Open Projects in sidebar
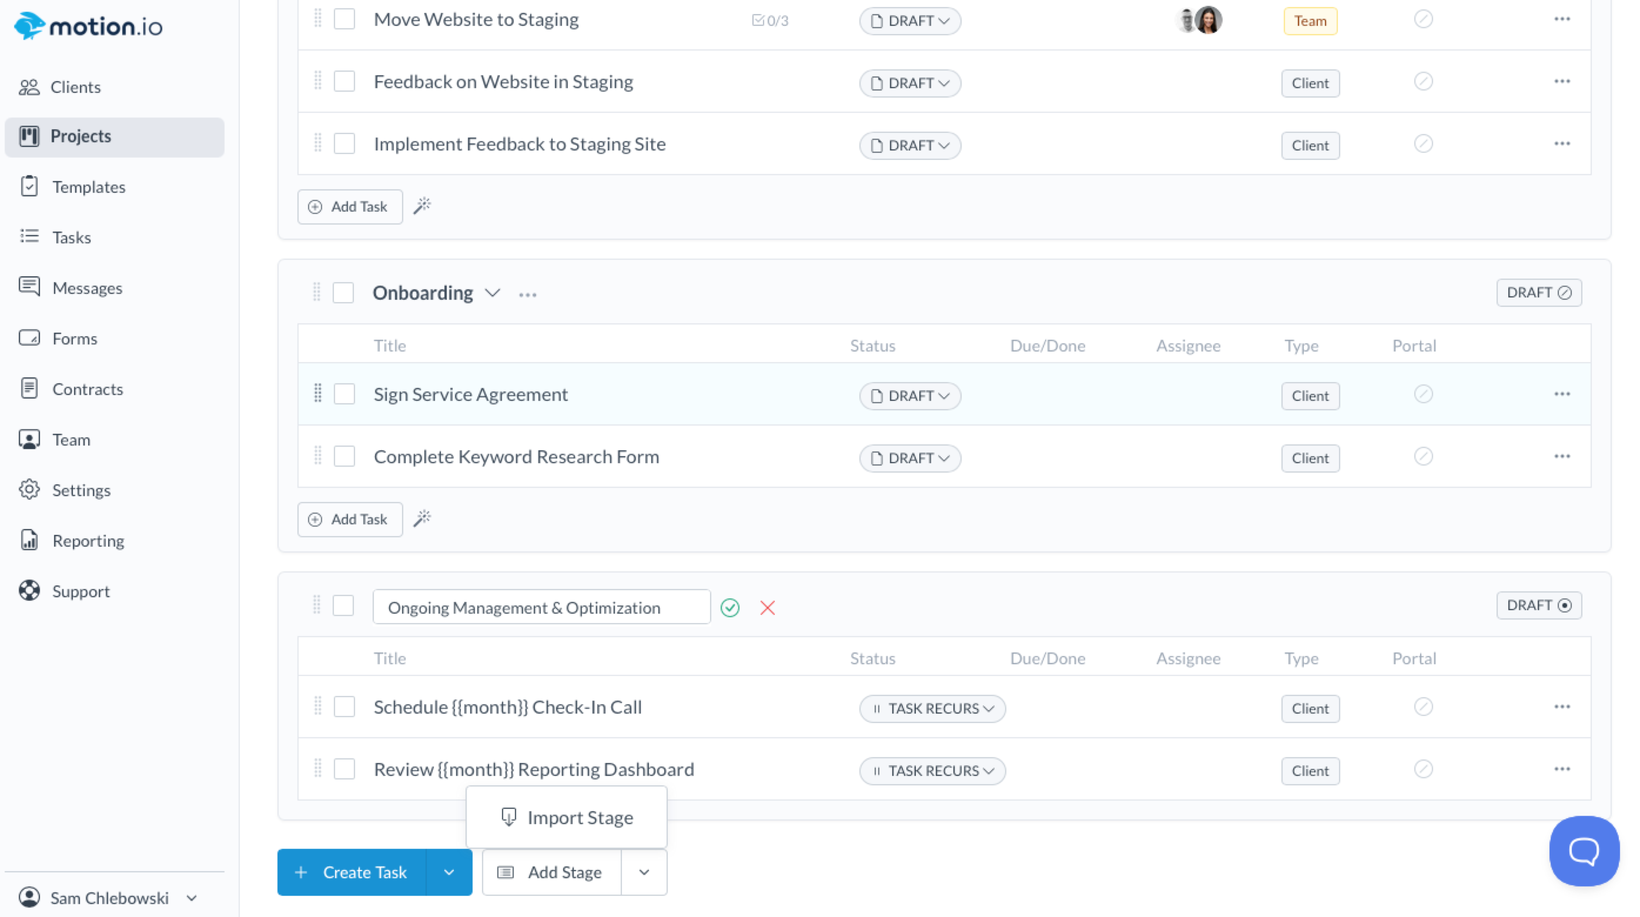Image resolution: width=1640 pixels, height=917 pixels. click(x=115, y=136)
